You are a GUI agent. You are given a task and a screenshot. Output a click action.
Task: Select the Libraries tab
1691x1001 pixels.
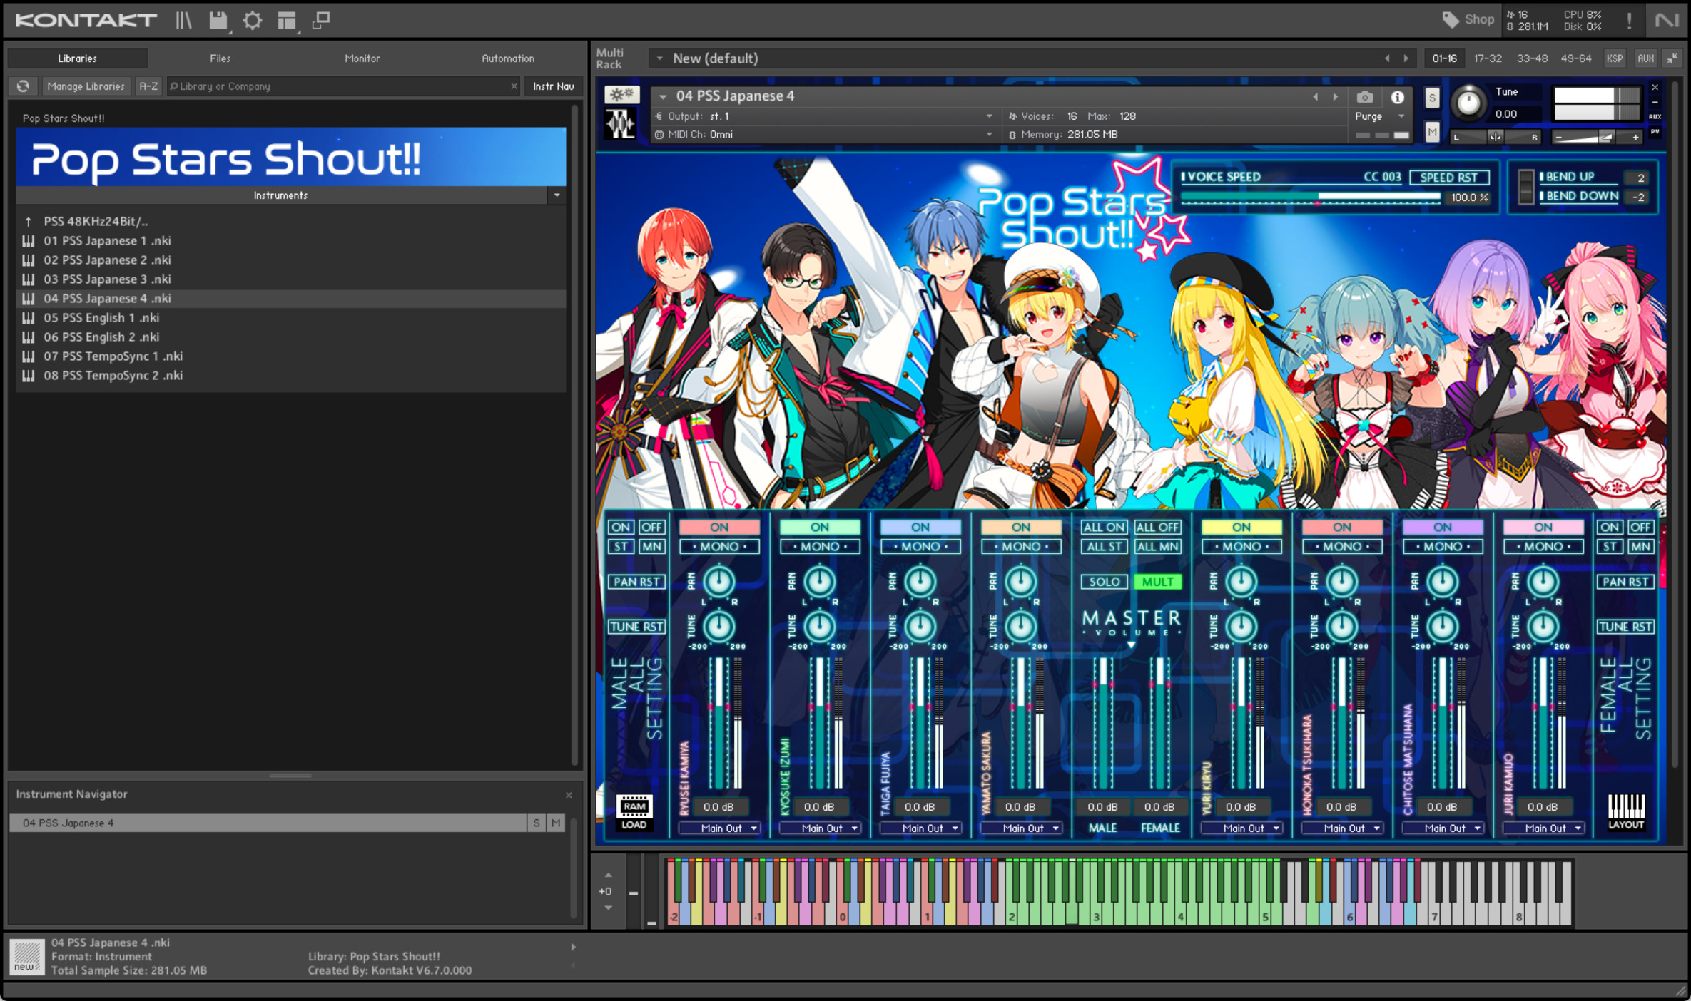click(x=77, y=58)
